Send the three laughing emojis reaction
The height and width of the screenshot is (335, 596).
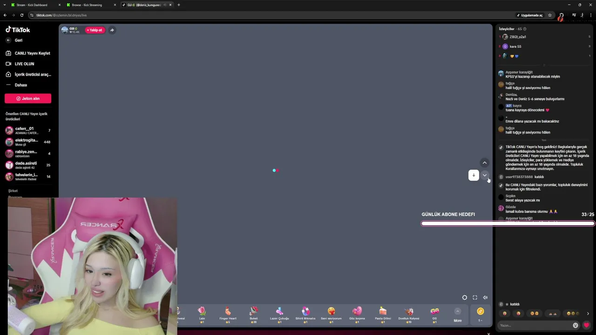[572, 314]
